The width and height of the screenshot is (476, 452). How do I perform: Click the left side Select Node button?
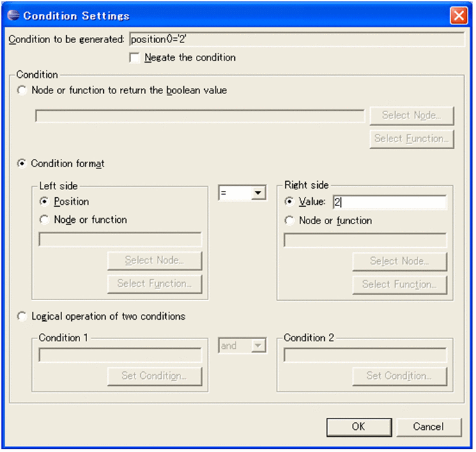(154, 260)
